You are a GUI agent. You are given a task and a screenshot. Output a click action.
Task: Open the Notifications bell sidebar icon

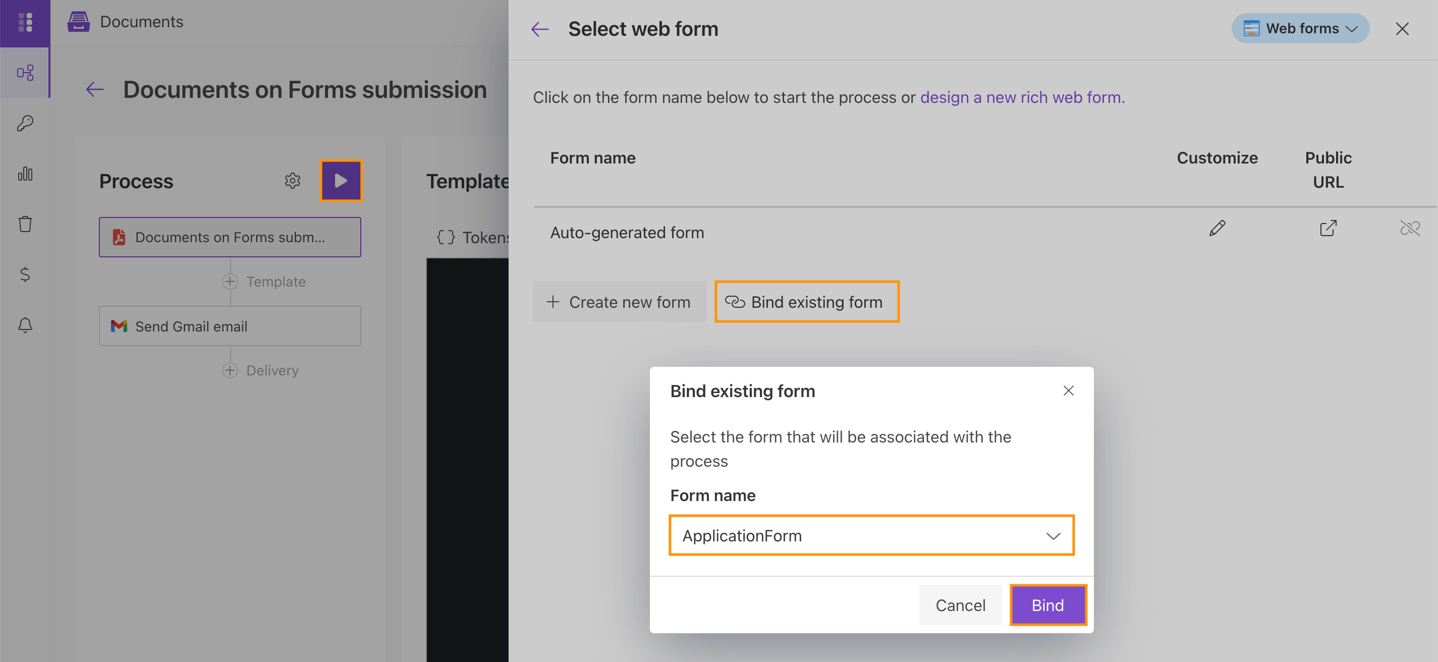tap(25, 325)
